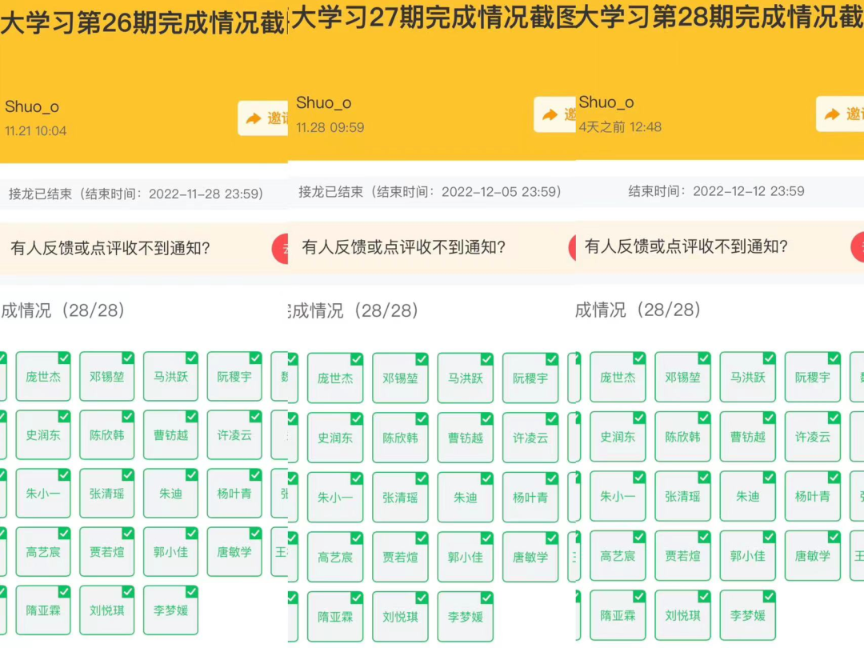Toggle the checkmark on 阮稷宇 in the 第28期 panel
Image resolution: width=864 pixels, height=648 pixels.
pos(834,358)
